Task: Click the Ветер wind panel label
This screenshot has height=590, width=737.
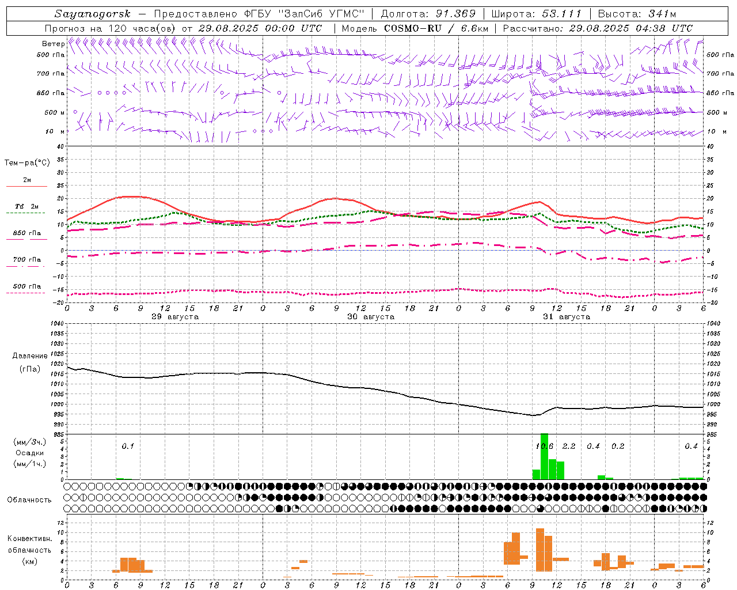Action: click(x=53, y=44)
